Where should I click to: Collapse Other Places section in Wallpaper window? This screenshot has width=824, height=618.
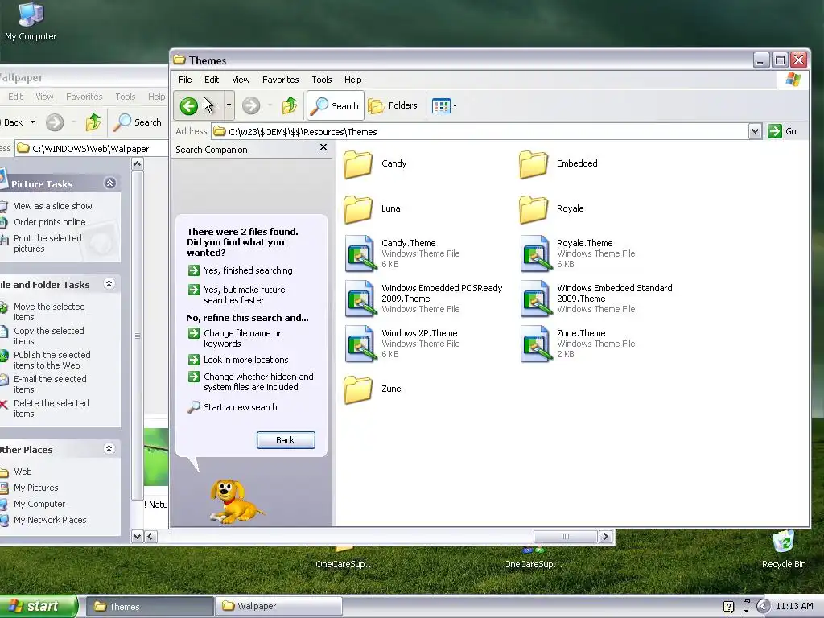point(109,449)
